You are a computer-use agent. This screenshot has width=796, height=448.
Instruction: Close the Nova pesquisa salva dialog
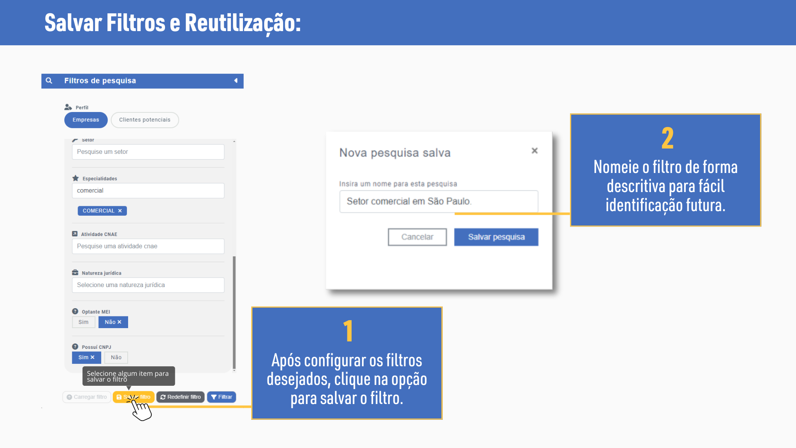tap(534, 151)
